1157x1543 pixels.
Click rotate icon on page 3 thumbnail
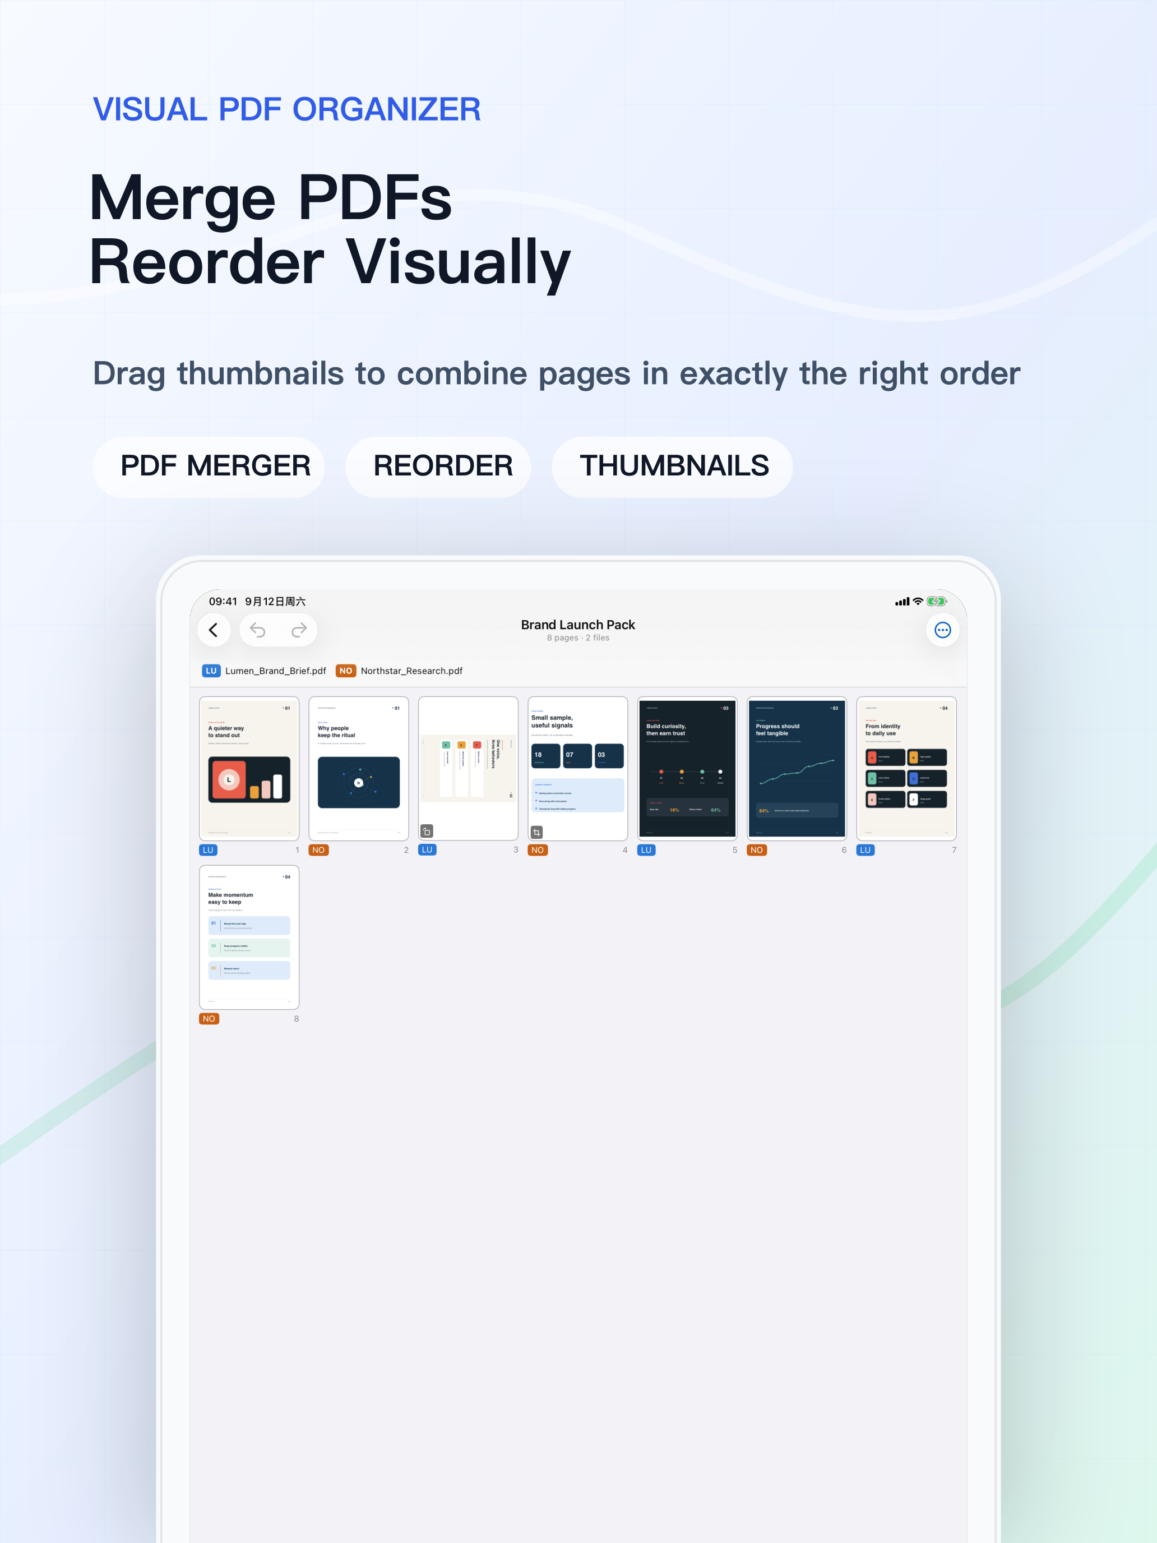(427, 831)
